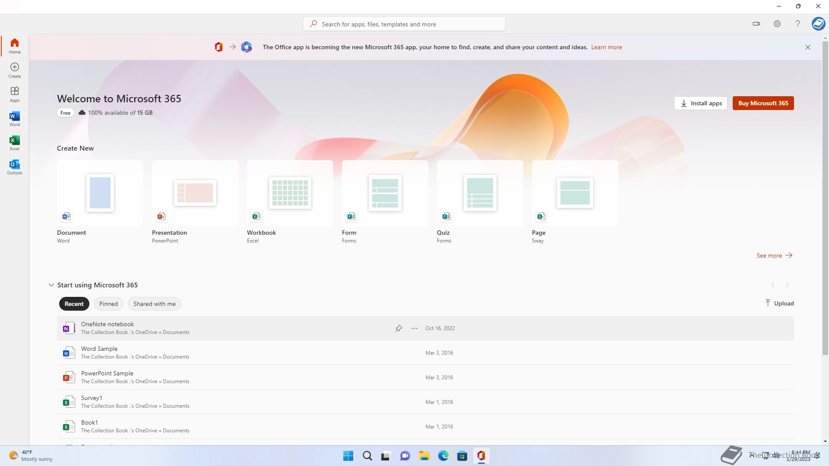
Task: Go to next page arrow in Start section
Action: click(x=787, y=285)
